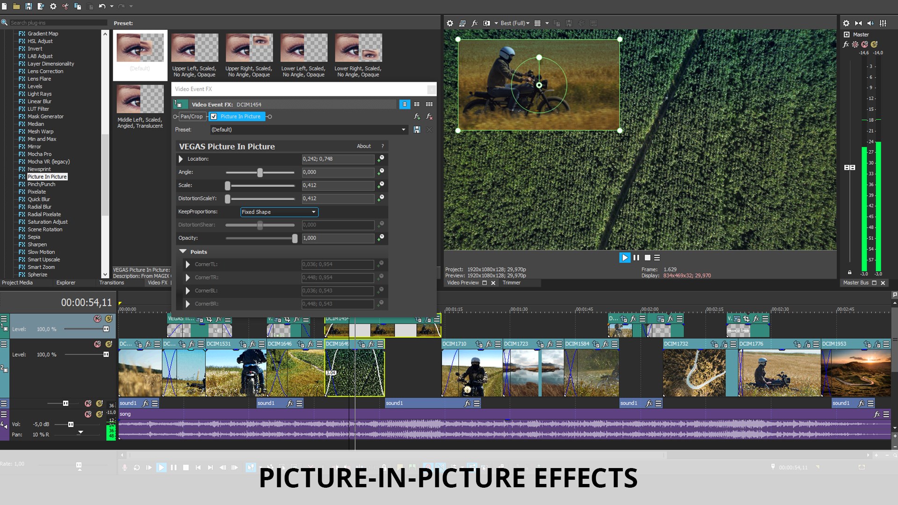Open Master Bus settings gear icon
The height and width of the screenshot is (505, 898).
tap(846, 23)
